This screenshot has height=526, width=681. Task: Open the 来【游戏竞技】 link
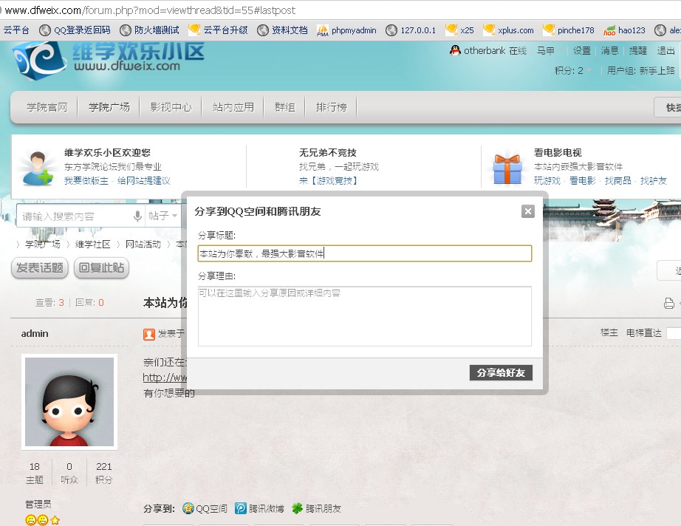pyautogui.click(x=328, y=181)
